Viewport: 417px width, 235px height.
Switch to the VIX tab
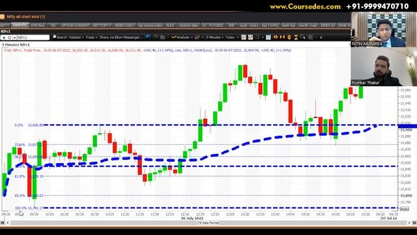click(53, 25)
